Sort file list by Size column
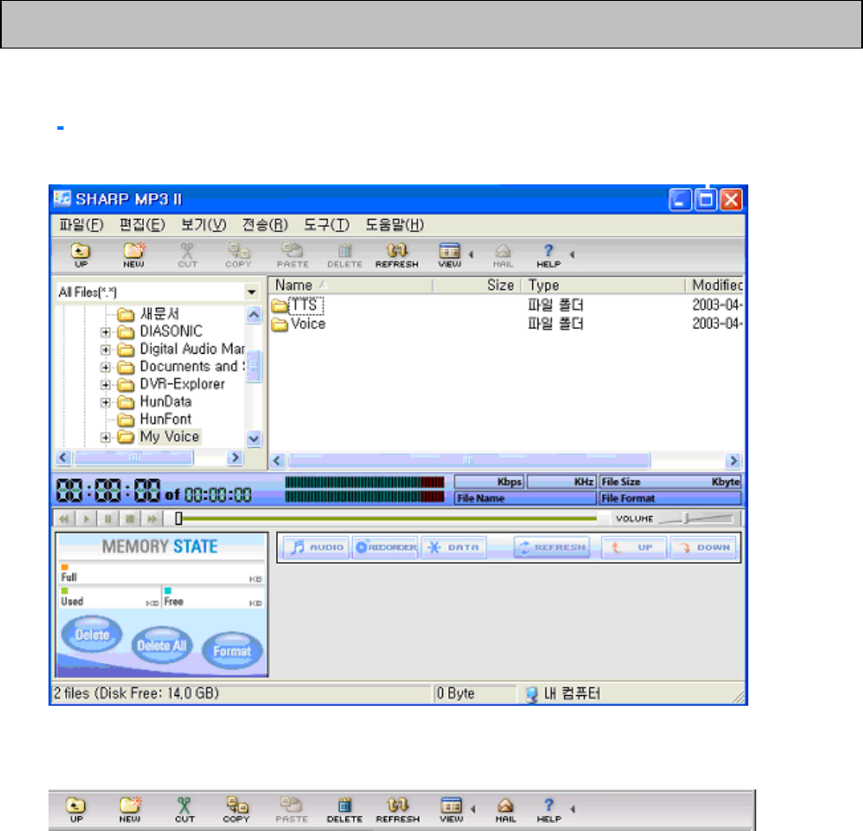The image size is (863, 831). tap(477, 285)
